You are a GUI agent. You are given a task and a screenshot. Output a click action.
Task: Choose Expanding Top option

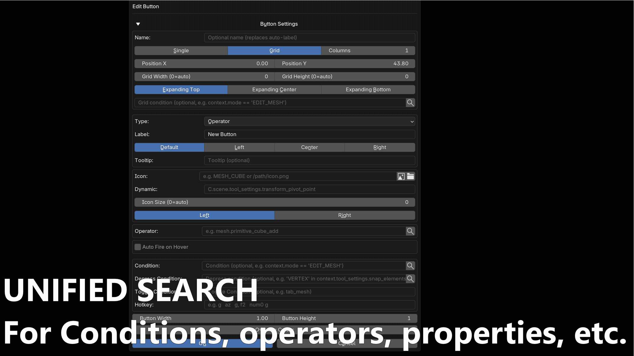(181, 89)
